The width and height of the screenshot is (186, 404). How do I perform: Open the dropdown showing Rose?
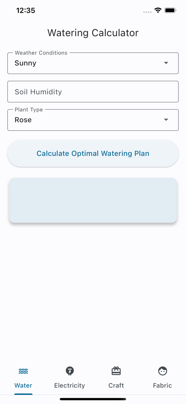pyautogui.click(x=93, y=120)
